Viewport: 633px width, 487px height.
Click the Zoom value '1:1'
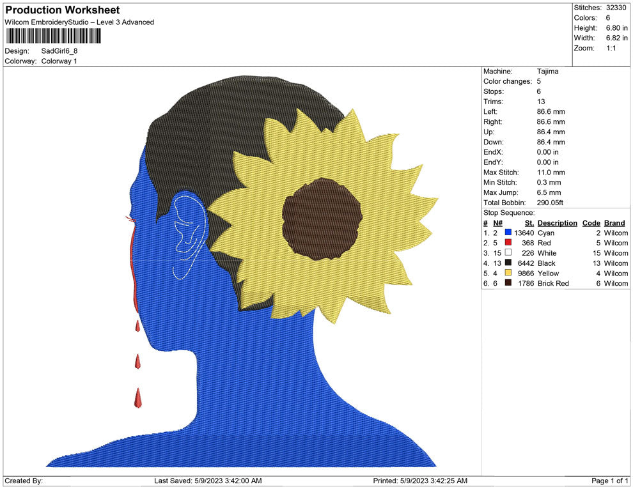point(611,48)
